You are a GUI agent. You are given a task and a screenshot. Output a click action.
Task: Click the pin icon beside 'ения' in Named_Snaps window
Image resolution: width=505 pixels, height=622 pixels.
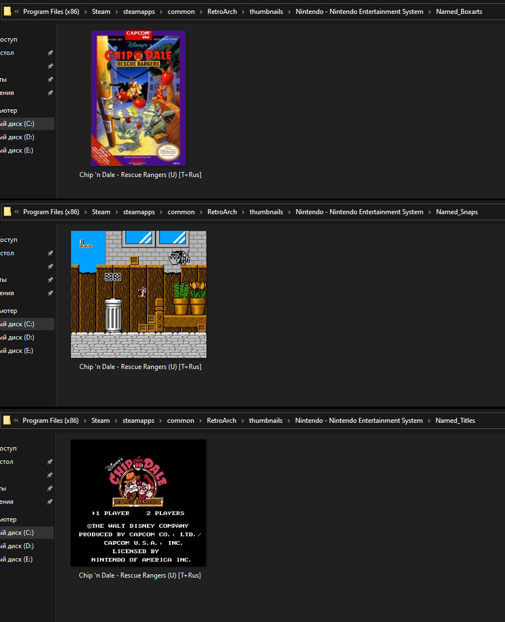pos(50,293)
